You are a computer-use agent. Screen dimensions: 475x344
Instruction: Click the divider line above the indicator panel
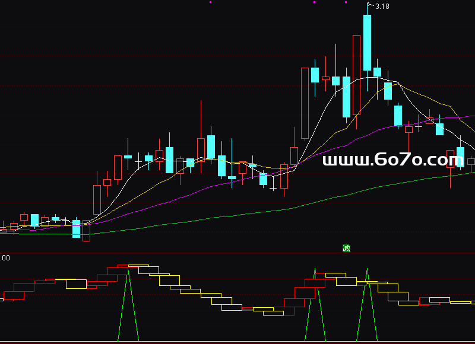[x=237, y=253]
